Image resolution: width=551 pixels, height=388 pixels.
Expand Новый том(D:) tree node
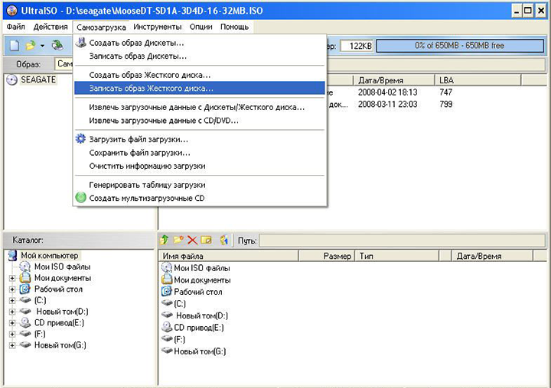(12, 312)
